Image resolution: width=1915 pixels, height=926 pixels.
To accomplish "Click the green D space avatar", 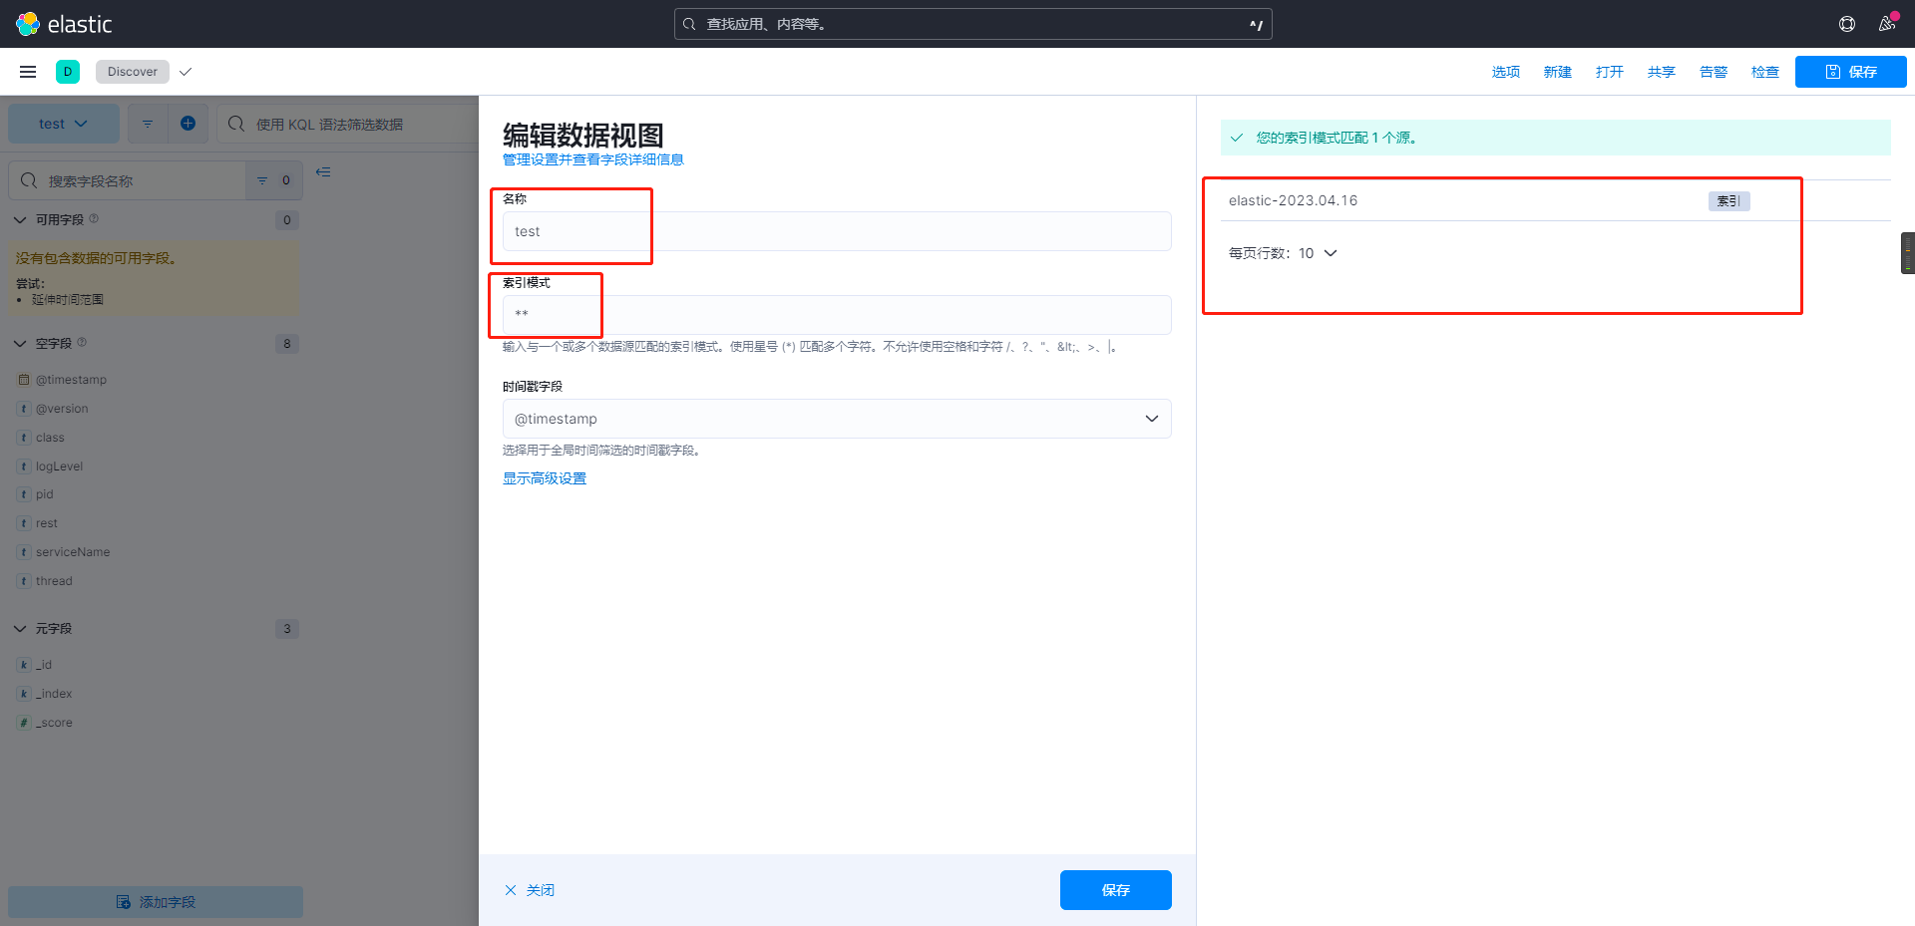I will point(68,72).
